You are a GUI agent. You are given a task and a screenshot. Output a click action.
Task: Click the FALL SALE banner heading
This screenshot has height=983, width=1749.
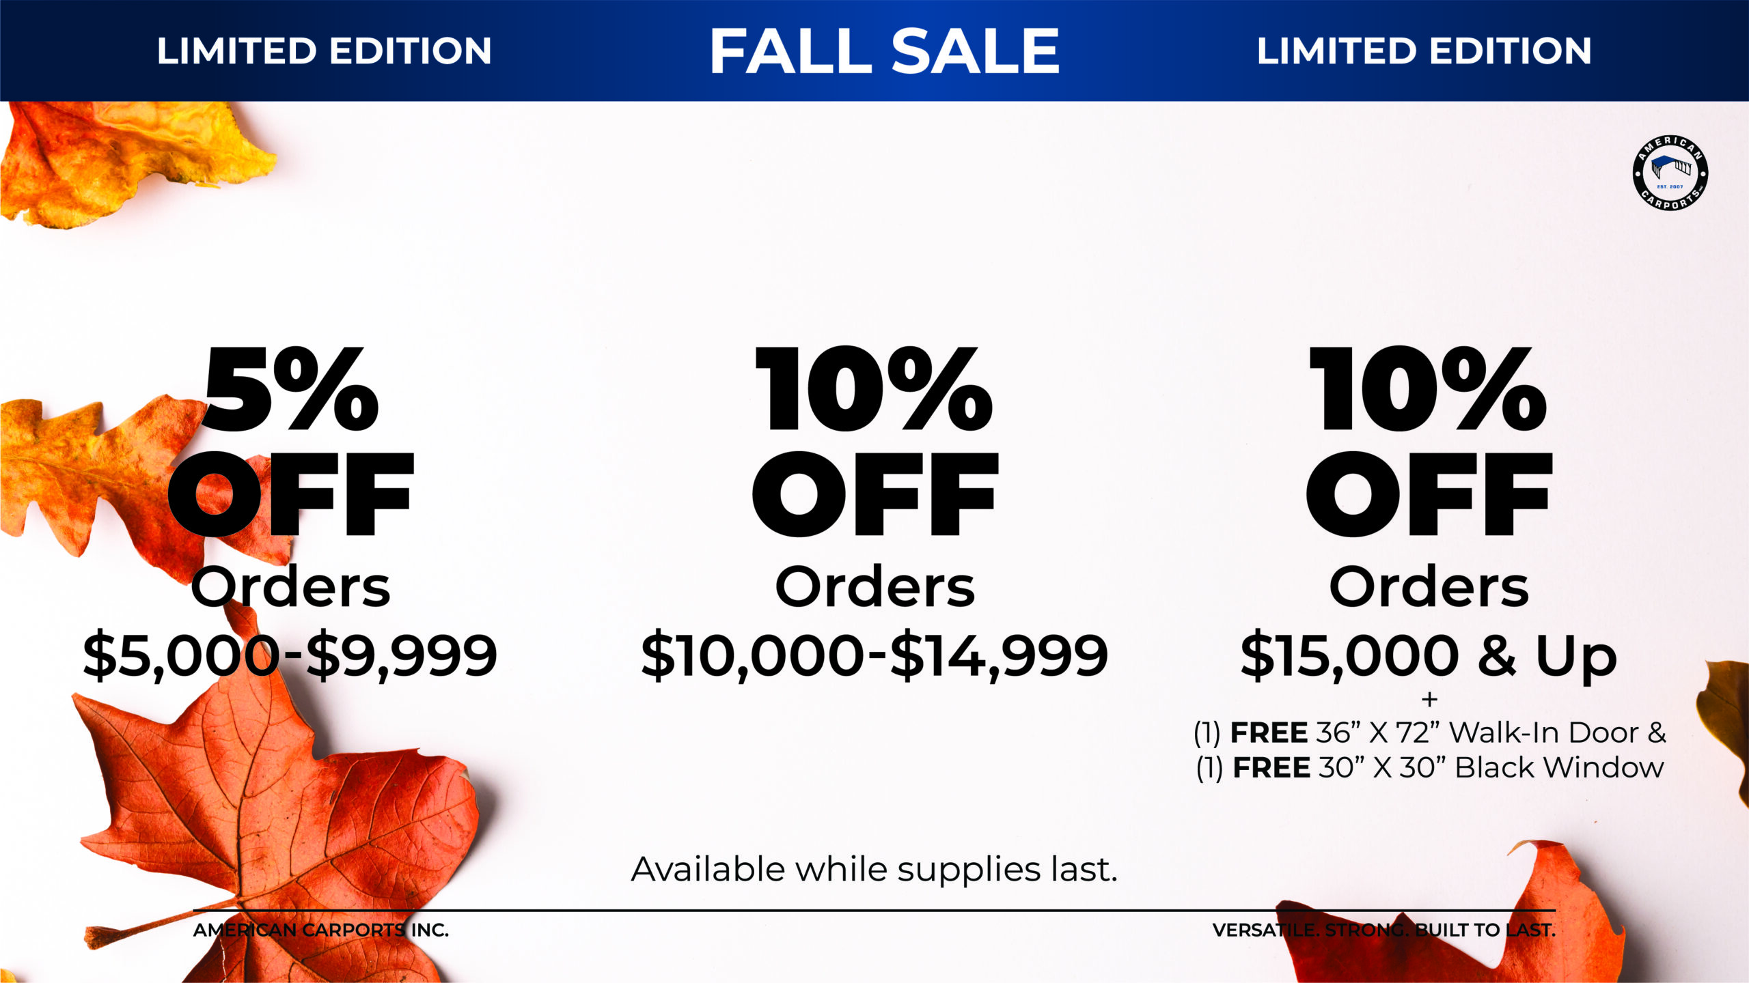(885, 51)
